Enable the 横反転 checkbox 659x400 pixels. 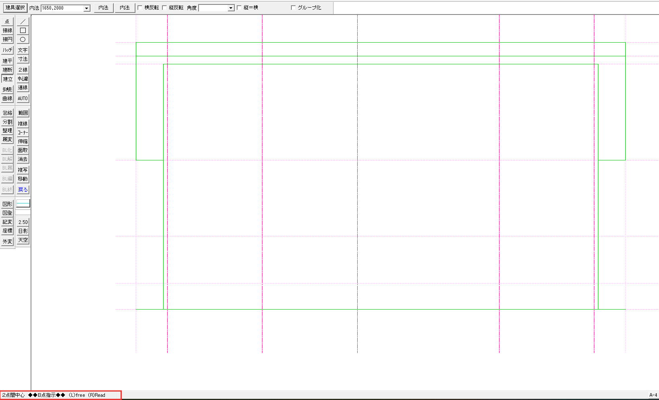point(140,8)
